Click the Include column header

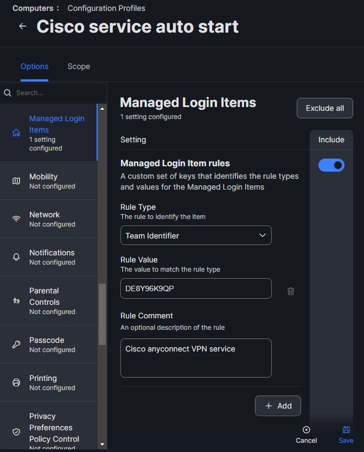(x=331, y=140)
